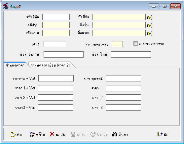This screenshot has width=184, height=144.
Task: Maximize the ข้อมูลสี window
Action: 165,6
